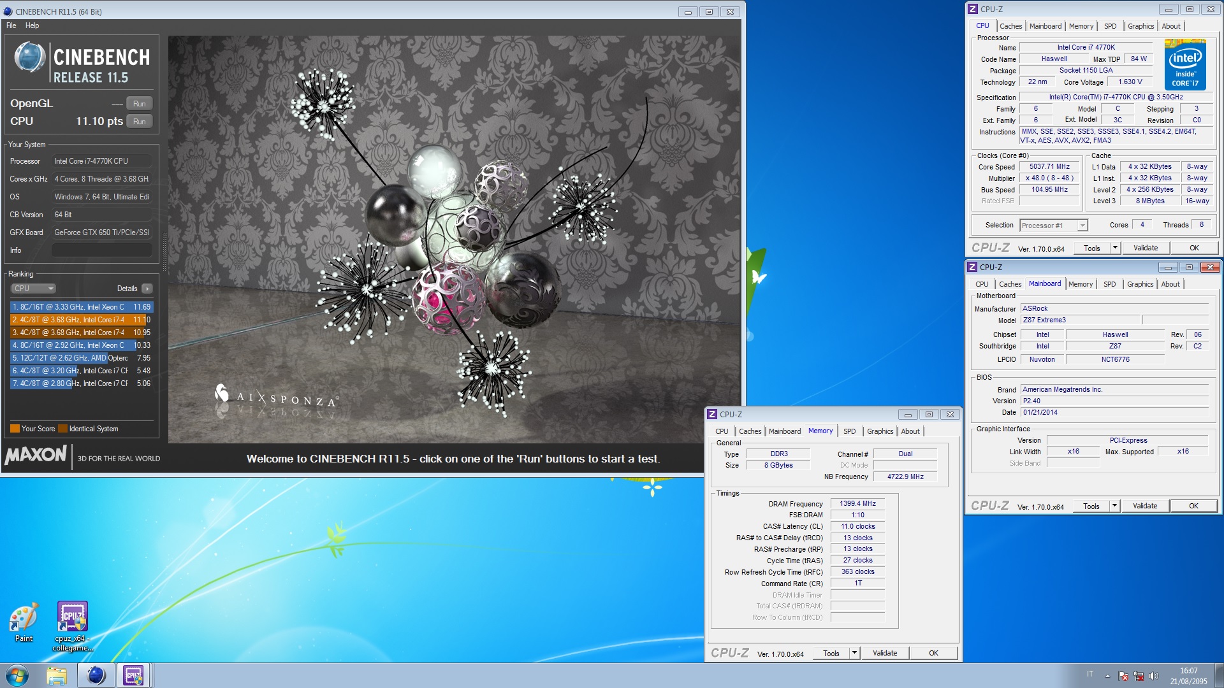Click the Identical System brown swatch
This screenshot has width=1224, height=688.
62,429
